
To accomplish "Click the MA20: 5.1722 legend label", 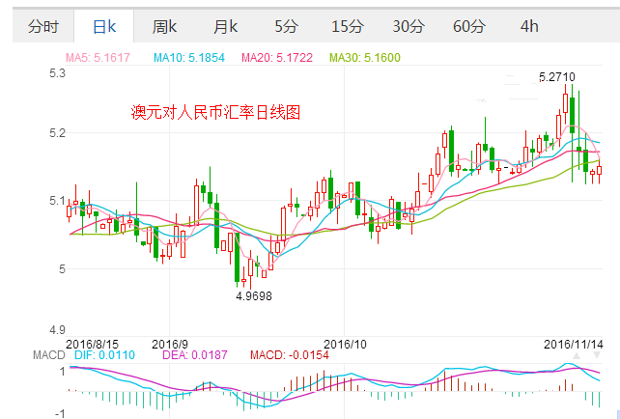I will coord(277,58).
